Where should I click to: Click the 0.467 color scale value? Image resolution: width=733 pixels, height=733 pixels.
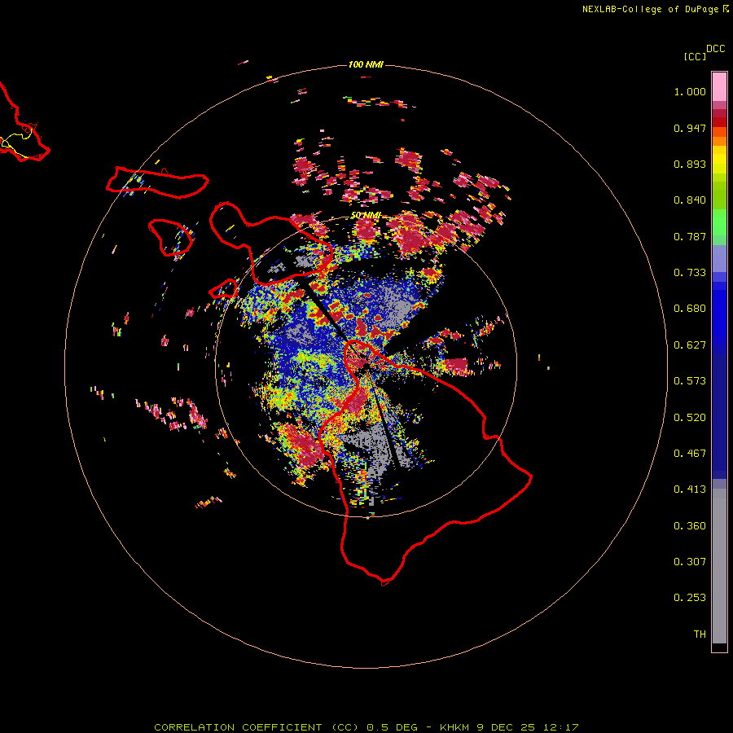690,454
